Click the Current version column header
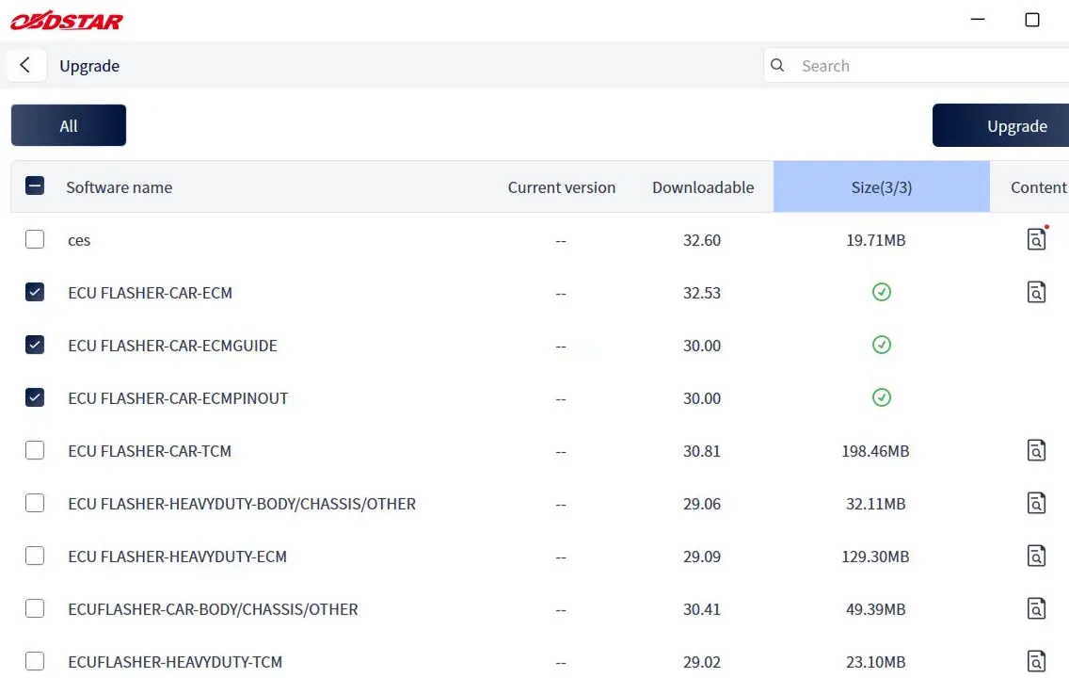 [x=561, y=187]
